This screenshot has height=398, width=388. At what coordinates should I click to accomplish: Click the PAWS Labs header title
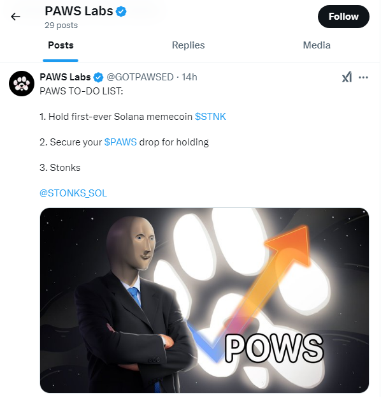tap(79, 11)
